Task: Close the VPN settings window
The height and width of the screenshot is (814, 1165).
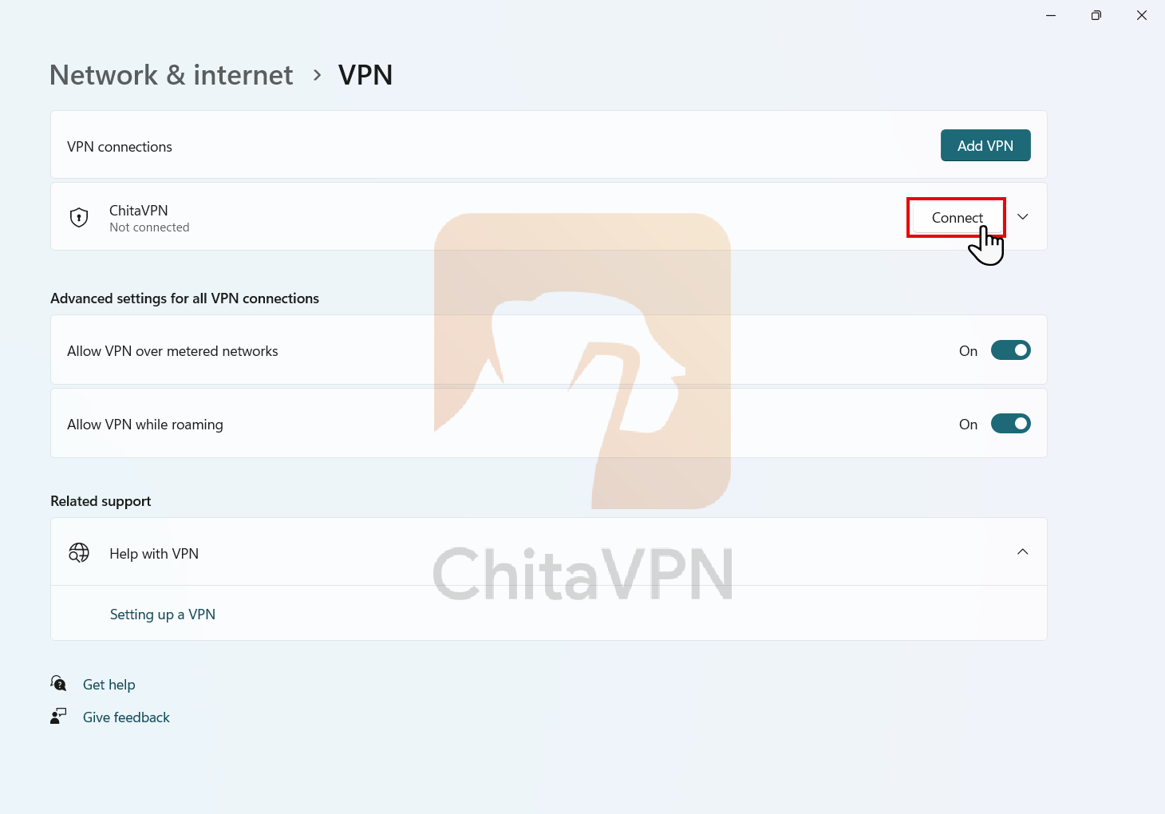Action: [x=1142, y=15]
